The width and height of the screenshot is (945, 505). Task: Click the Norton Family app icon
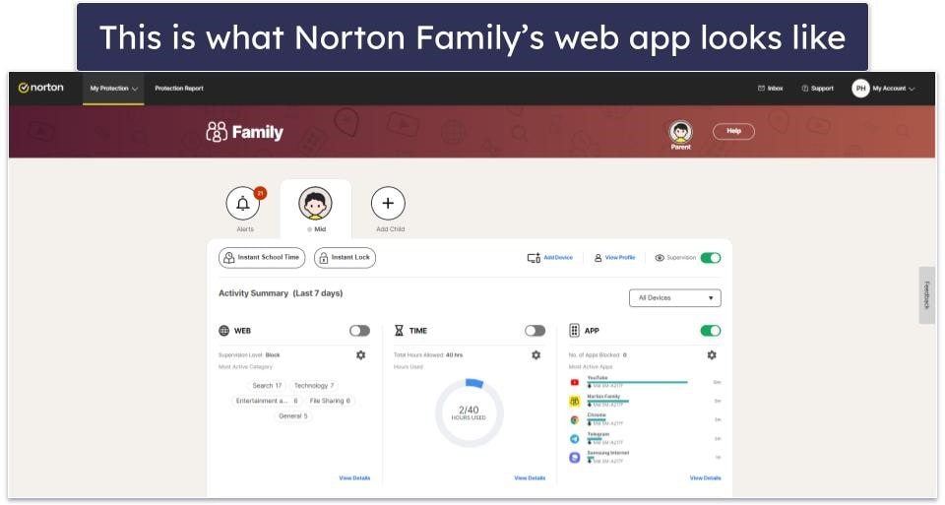(x=574, y=401)
